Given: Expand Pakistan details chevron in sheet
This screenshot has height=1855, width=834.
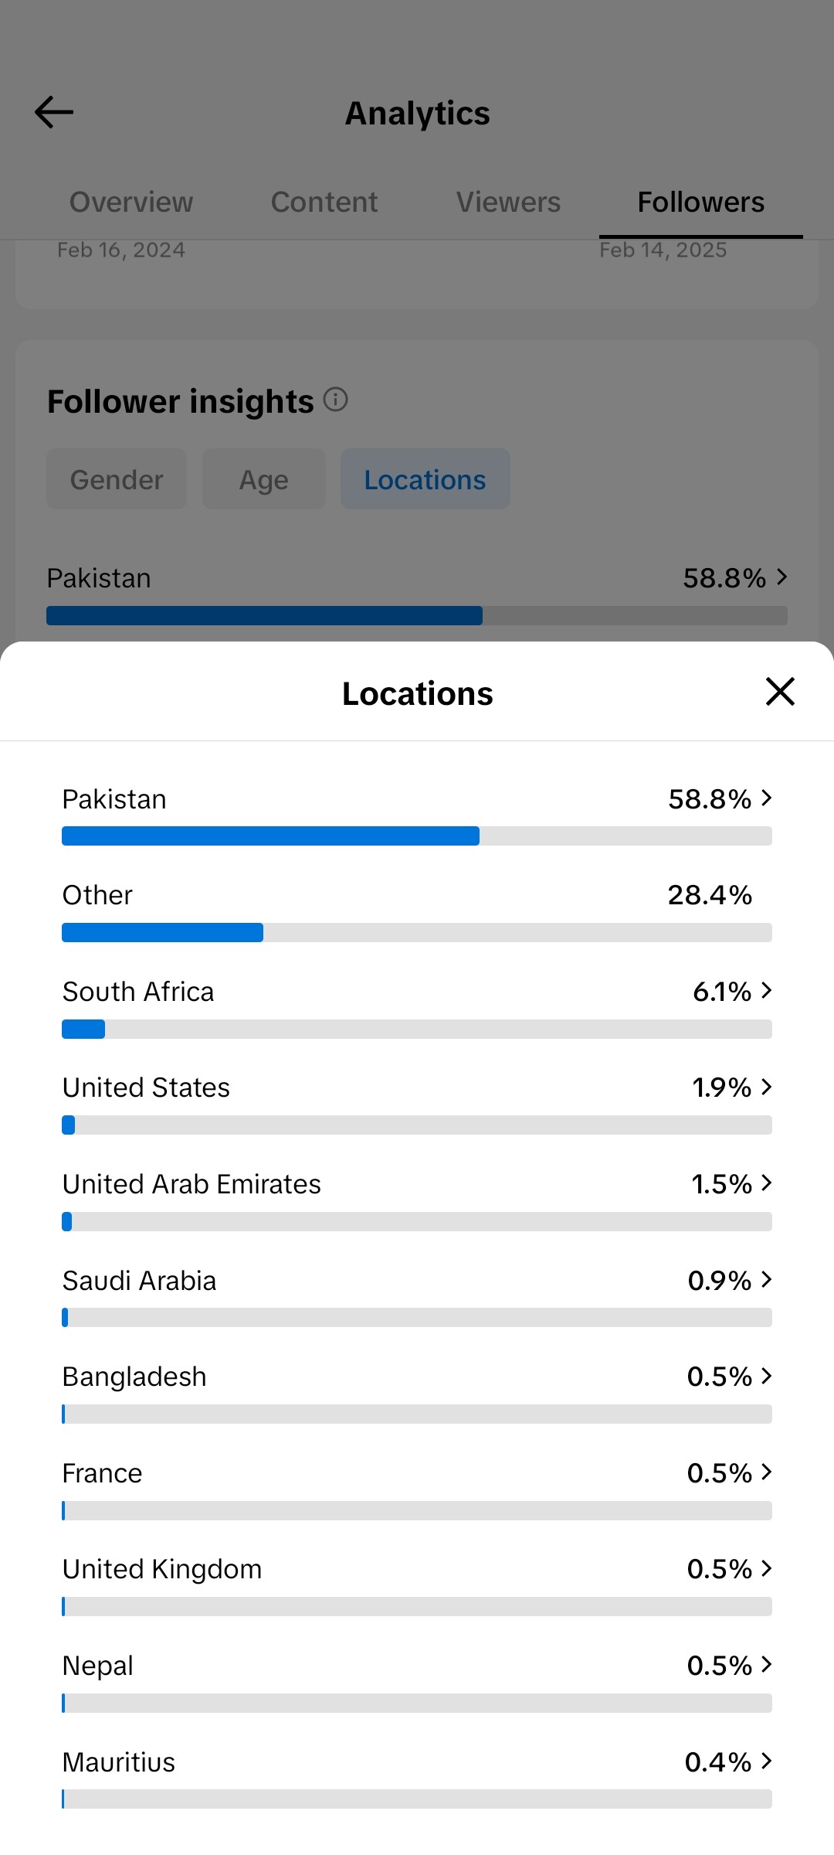Looking at the screenshot, I should click(x=766, y=798).
